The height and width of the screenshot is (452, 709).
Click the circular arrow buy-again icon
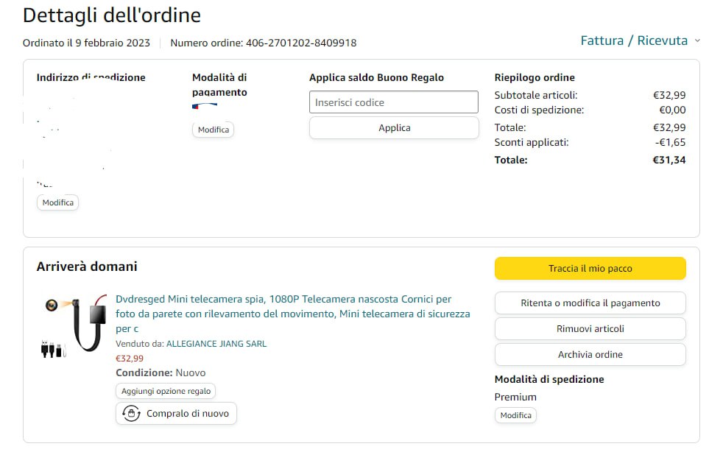(x=131, y=413)
